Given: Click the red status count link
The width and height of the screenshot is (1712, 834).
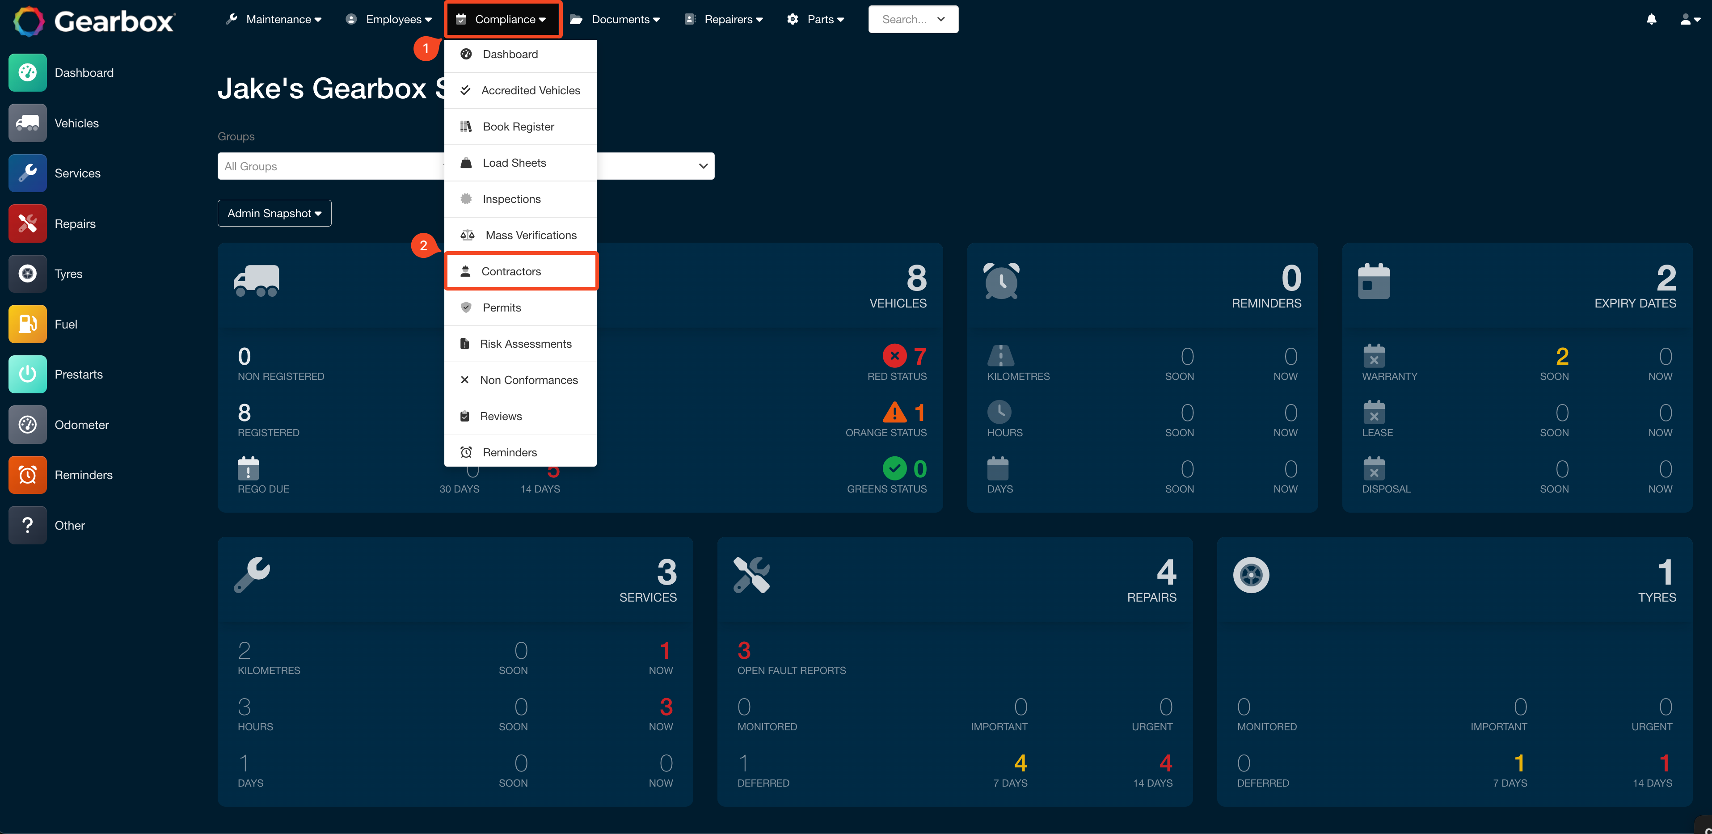Looking at the screenshot, I should 920,356.
